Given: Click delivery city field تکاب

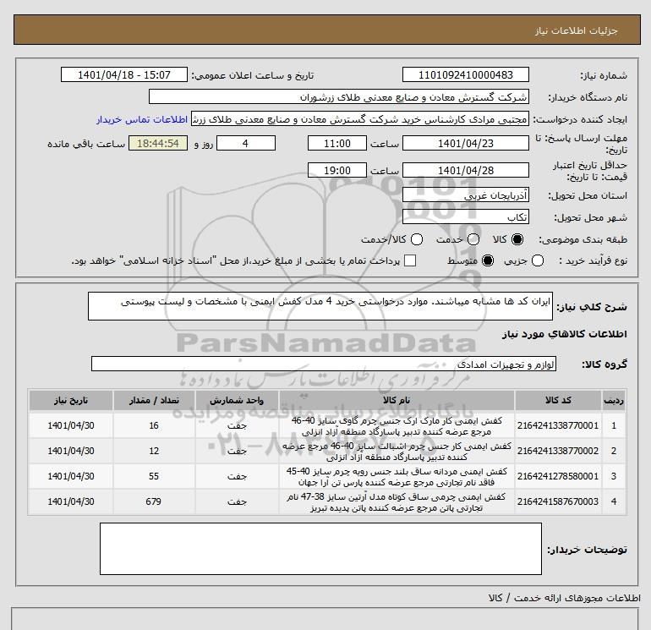Looking at the screenshot, I should (x=465, y=216).
